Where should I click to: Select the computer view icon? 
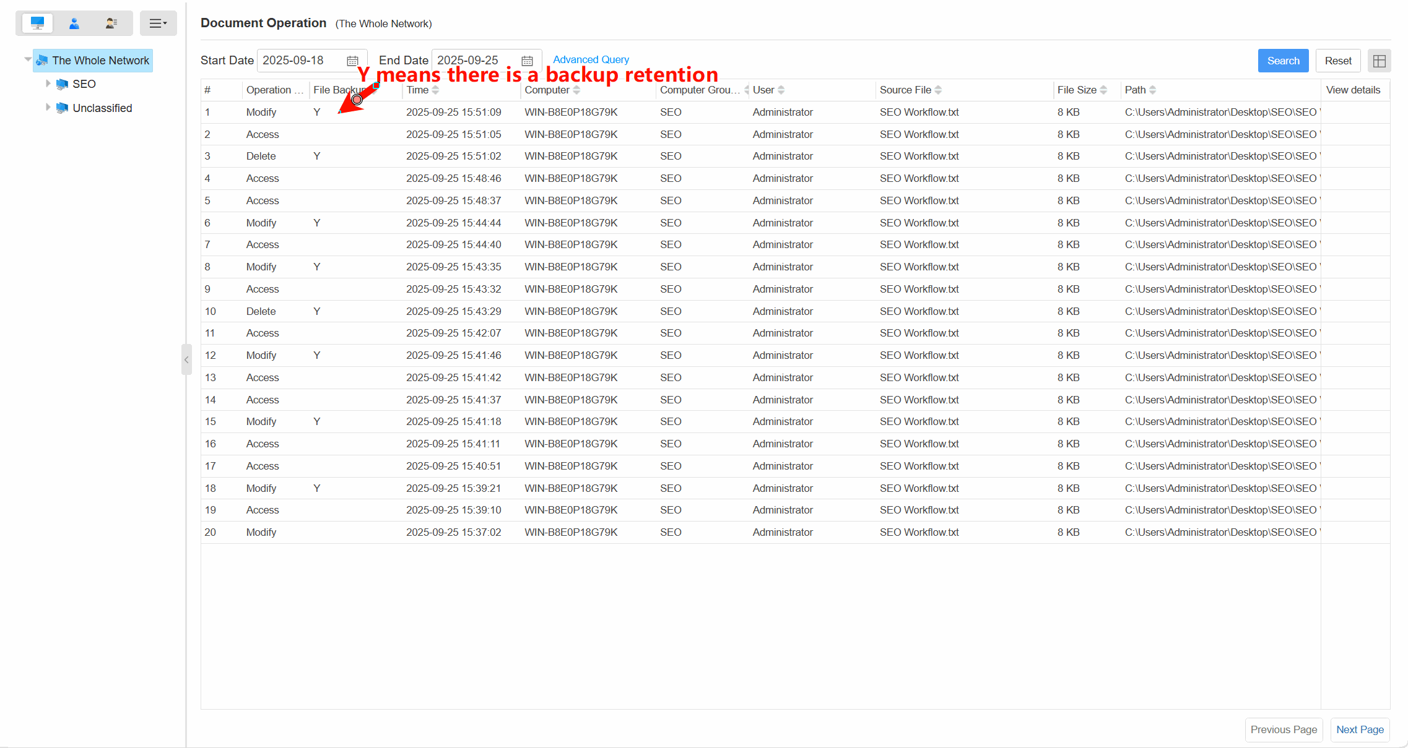pyautogui.click(x=37, y=23)
